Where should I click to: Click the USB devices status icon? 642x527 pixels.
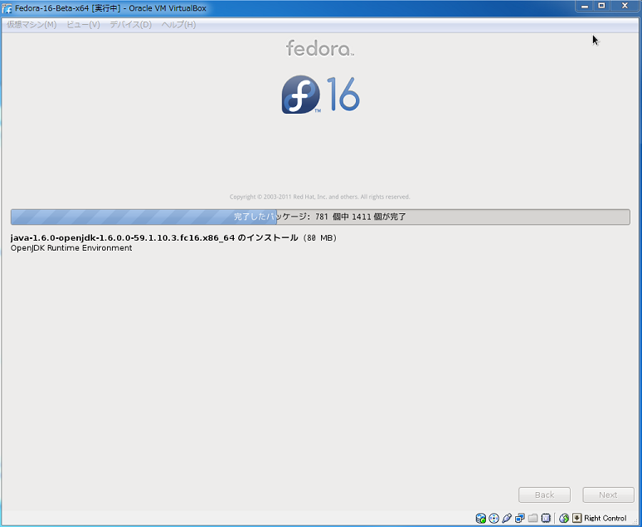507,519
